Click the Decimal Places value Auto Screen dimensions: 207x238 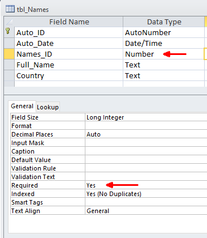coord(146,134)
